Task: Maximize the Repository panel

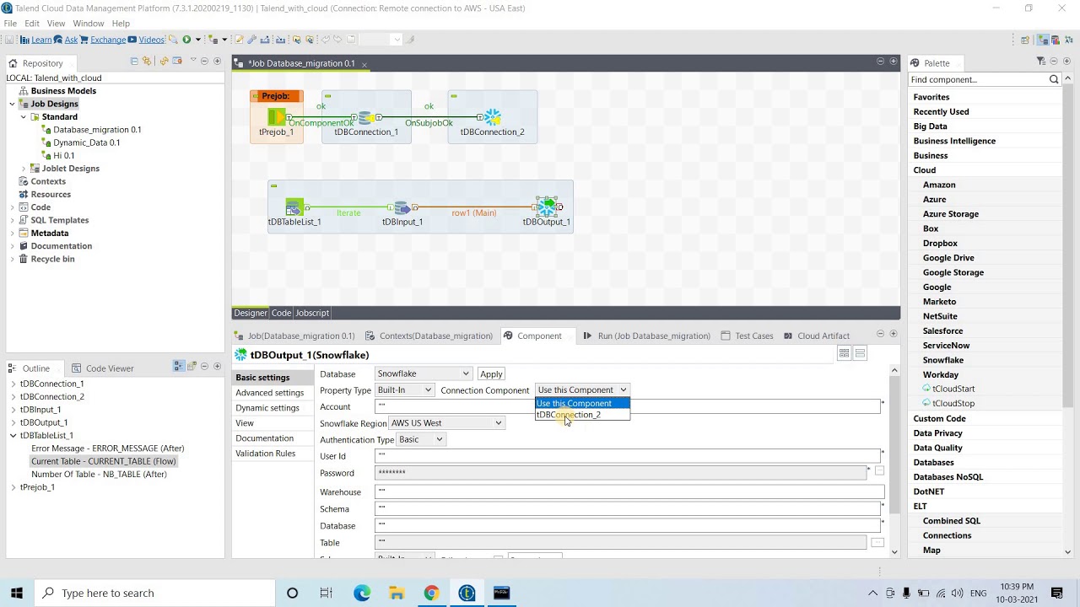Action: [x=217, y=62]
